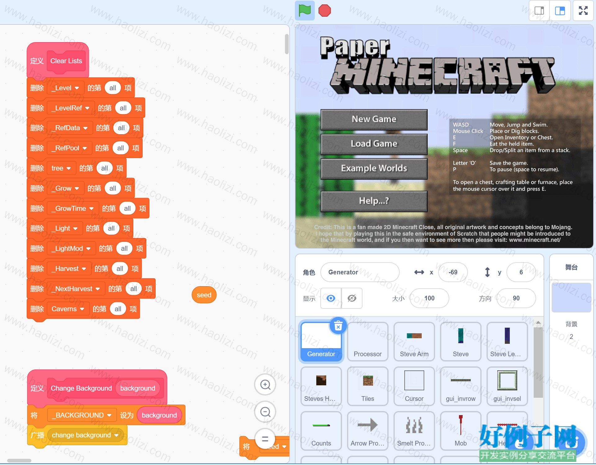Click the sprite name field Generator
This screenshot has height=465, width=596.
(360, 272)
